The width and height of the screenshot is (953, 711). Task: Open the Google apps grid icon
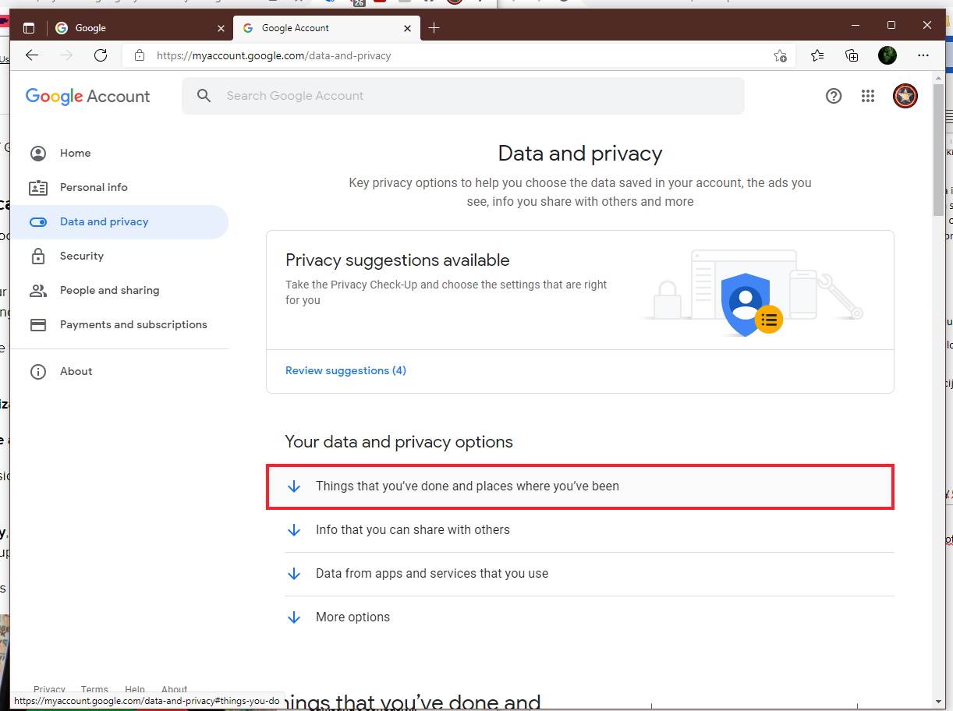[868, 96]
